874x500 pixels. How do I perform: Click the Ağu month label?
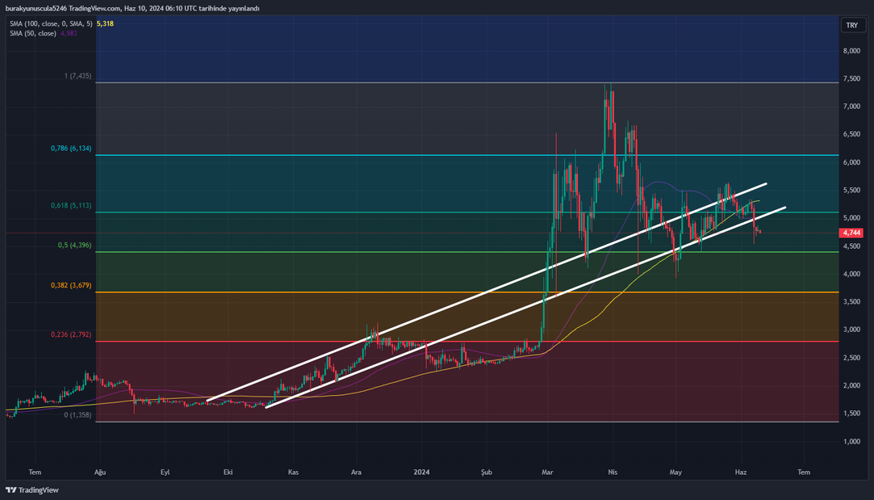tap(100, 472)
